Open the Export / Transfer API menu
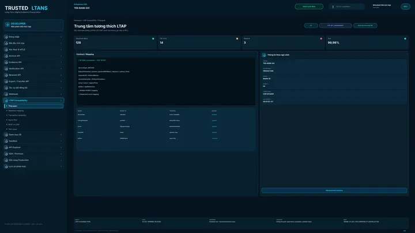Screen dimensions: 415x233 (33, 81)
